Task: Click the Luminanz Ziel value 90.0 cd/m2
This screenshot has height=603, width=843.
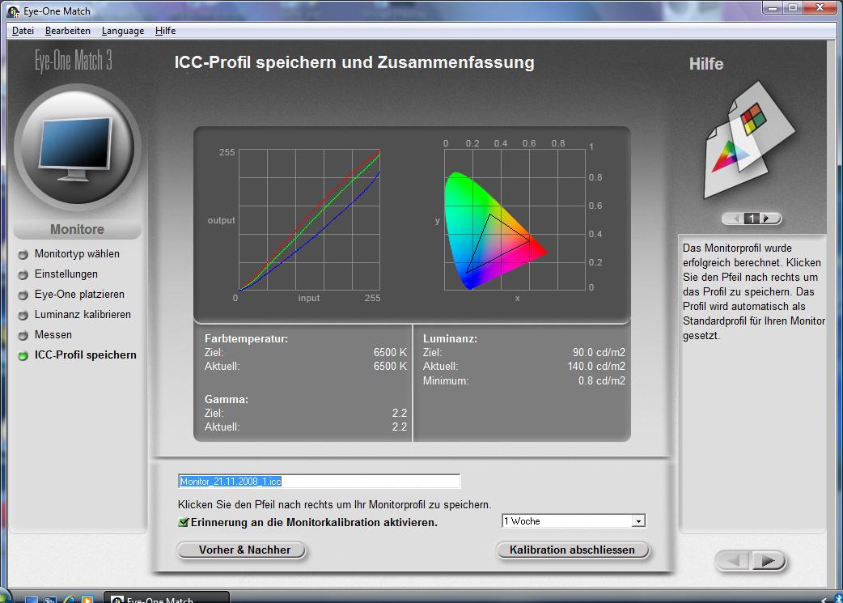Action: [x=599, y=352]
